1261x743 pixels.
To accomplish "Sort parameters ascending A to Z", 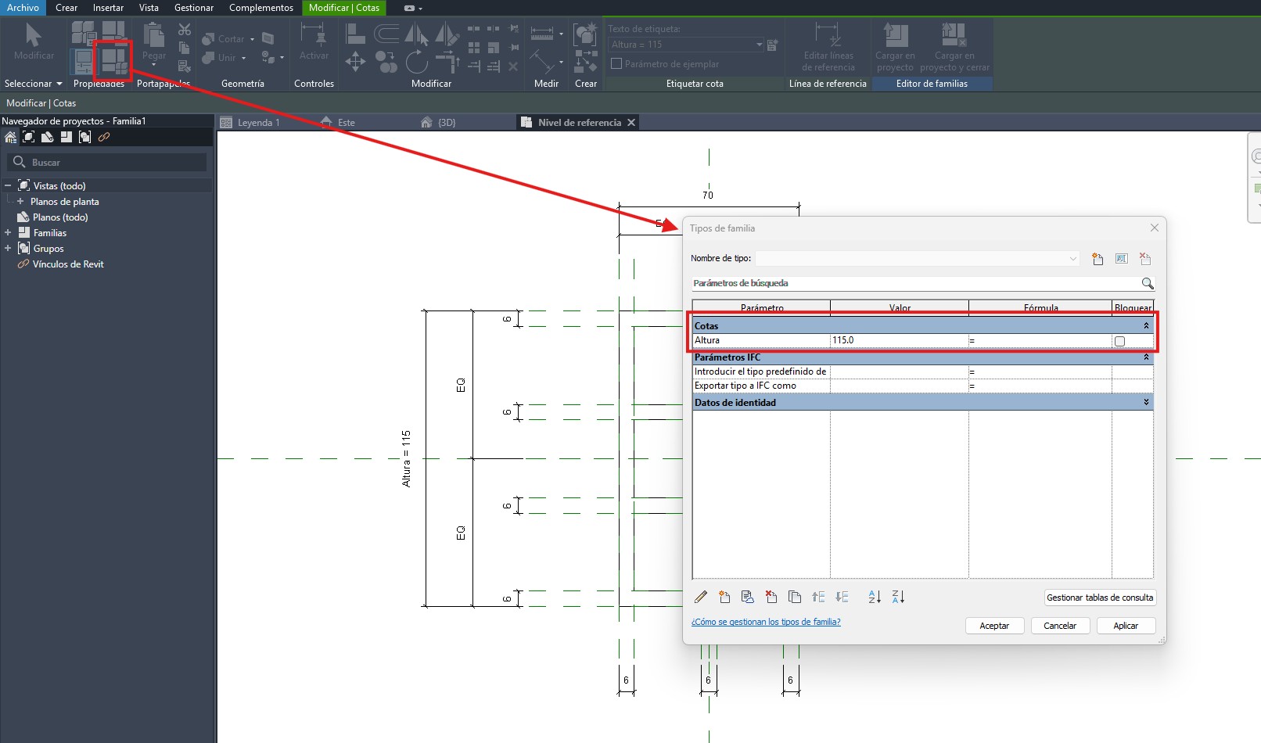I will pos(875,598).
